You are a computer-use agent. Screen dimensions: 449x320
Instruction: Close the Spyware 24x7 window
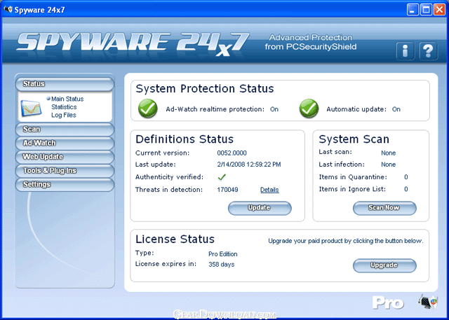click(440, 10)
